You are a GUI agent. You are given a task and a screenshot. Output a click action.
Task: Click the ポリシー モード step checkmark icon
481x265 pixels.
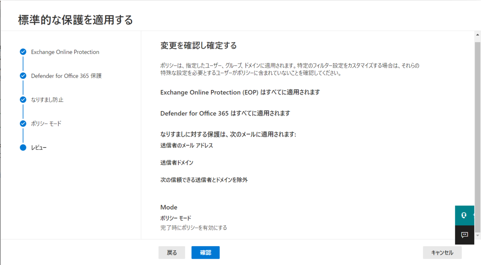(x=23, y=124)
